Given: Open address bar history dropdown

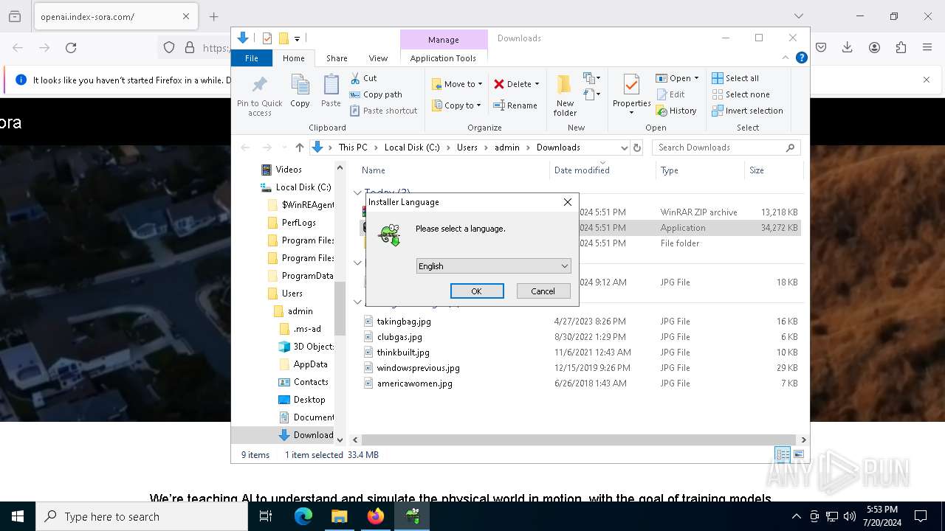Looking at the screenshot, I should 624,147.
